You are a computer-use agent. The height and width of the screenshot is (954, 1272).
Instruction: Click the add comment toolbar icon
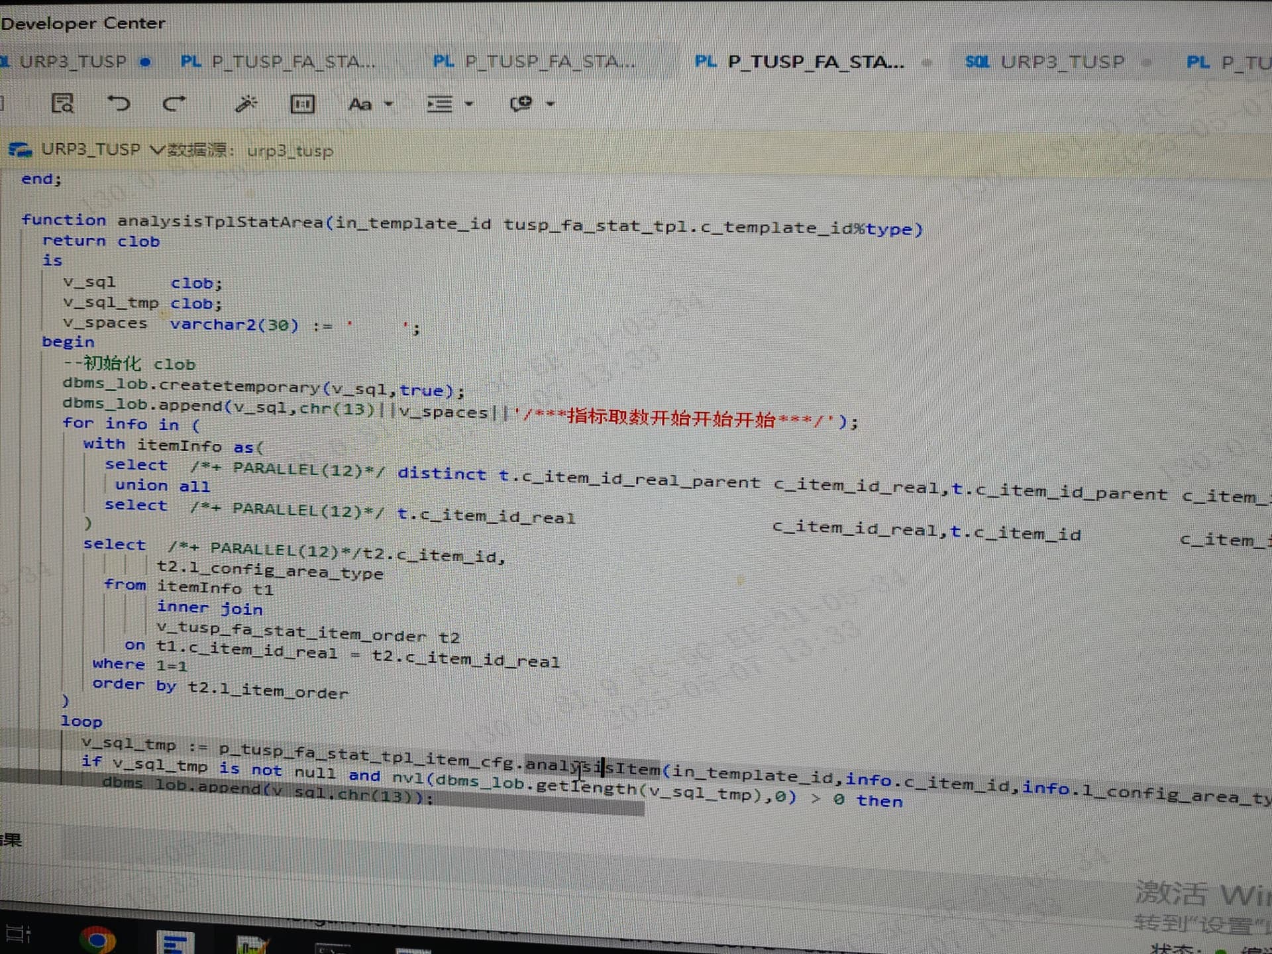click(x=523, y=103)
